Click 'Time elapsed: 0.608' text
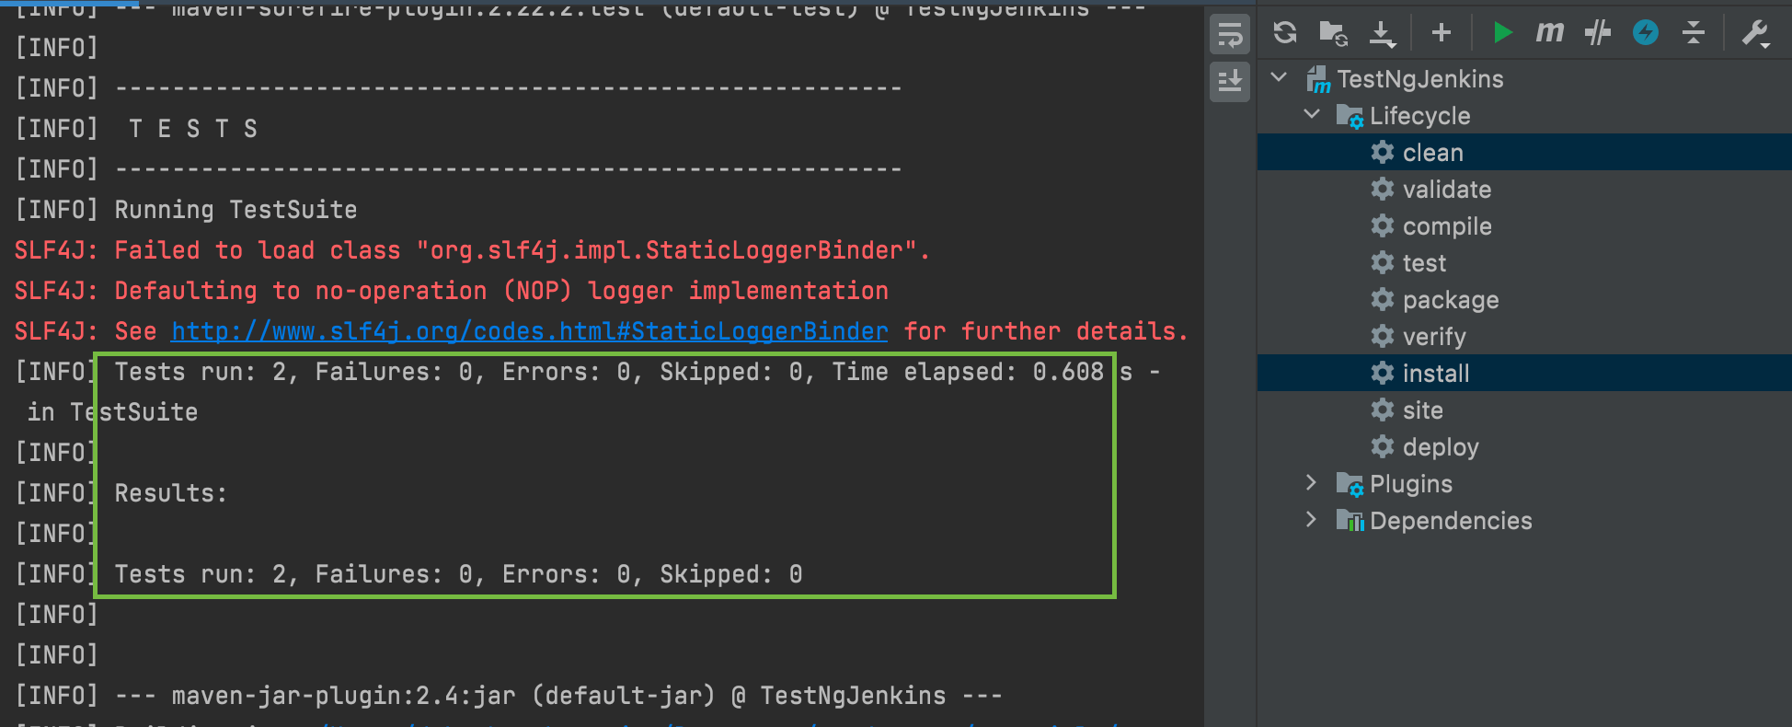1792x727 pixels. coord(968,372)
